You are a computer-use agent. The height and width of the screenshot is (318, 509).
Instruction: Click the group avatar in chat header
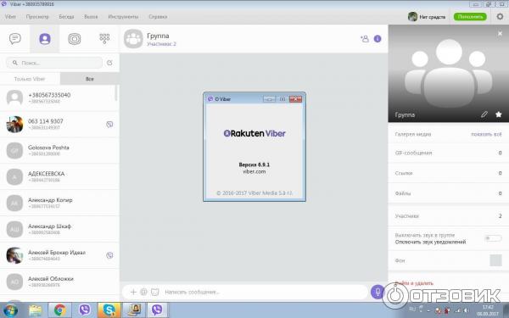point(133,39)
